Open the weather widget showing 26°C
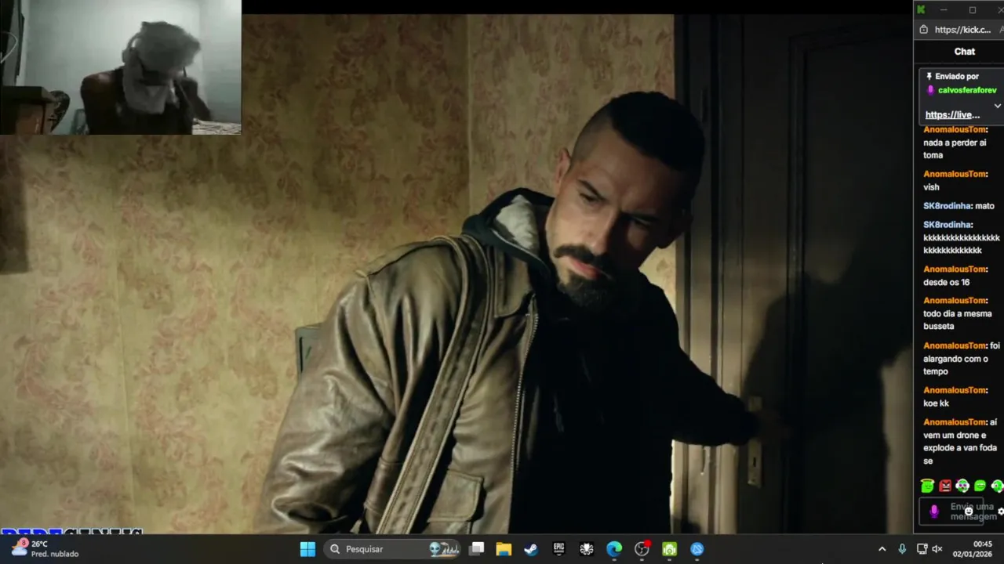The width and height of the screenshot is (1004, 564). coord(45,548)
